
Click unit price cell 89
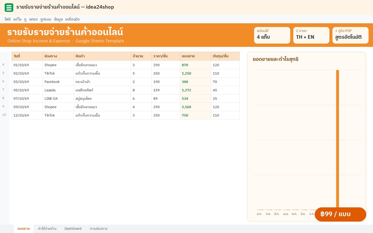166,98
